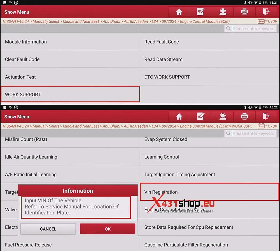
Task: Tap the search magnifier icon in upper screen
Action: tap(228, 28)
